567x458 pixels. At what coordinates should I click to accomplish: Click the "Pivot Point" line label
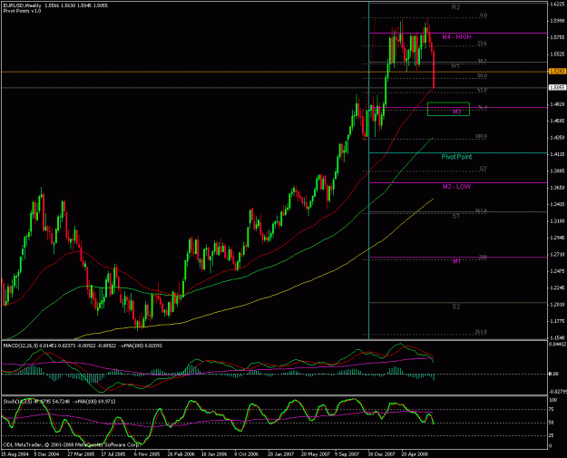click(456, 157)
